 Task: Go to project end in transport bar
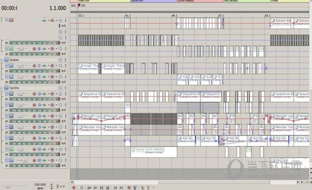pyautogui.click(x=121, y=187)
